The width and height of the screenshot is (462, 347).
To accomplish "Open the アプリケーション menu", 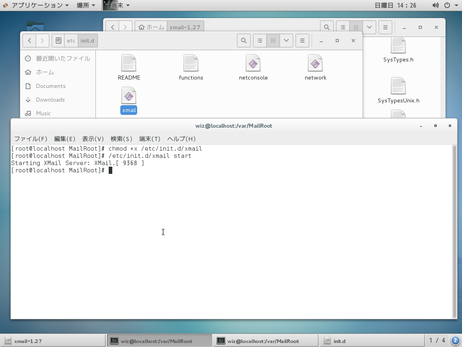I will coord(36,5).
